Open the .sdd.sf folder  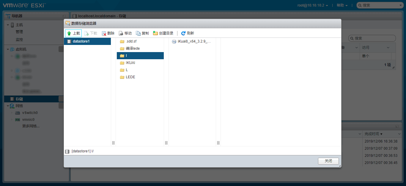140,41
